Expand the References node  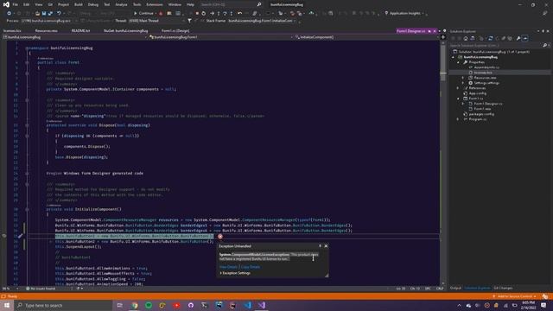click(x=458, y=88)
